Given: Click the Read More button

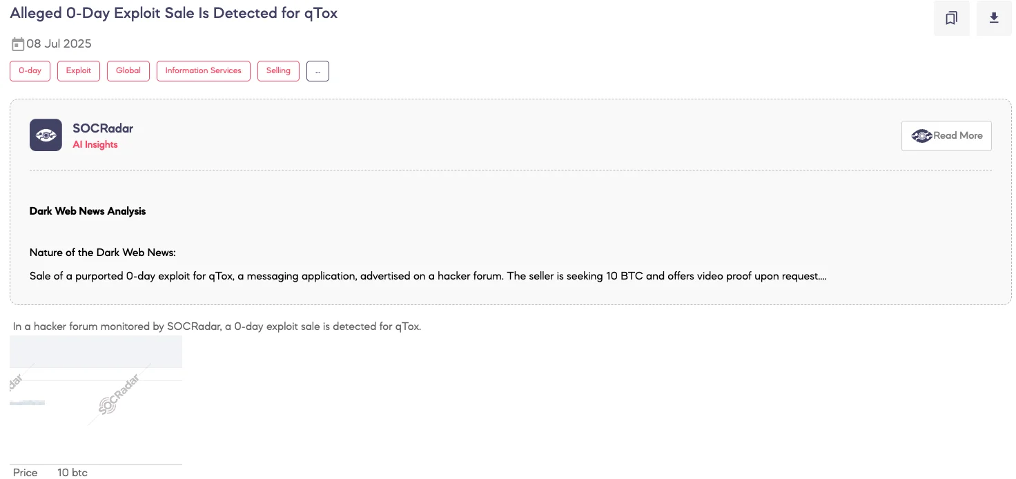Looking at the screenshot, I should 946,136.
